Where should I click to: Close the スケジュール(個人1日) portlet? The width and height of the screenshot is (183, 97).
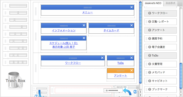click(x=84, y=38)
